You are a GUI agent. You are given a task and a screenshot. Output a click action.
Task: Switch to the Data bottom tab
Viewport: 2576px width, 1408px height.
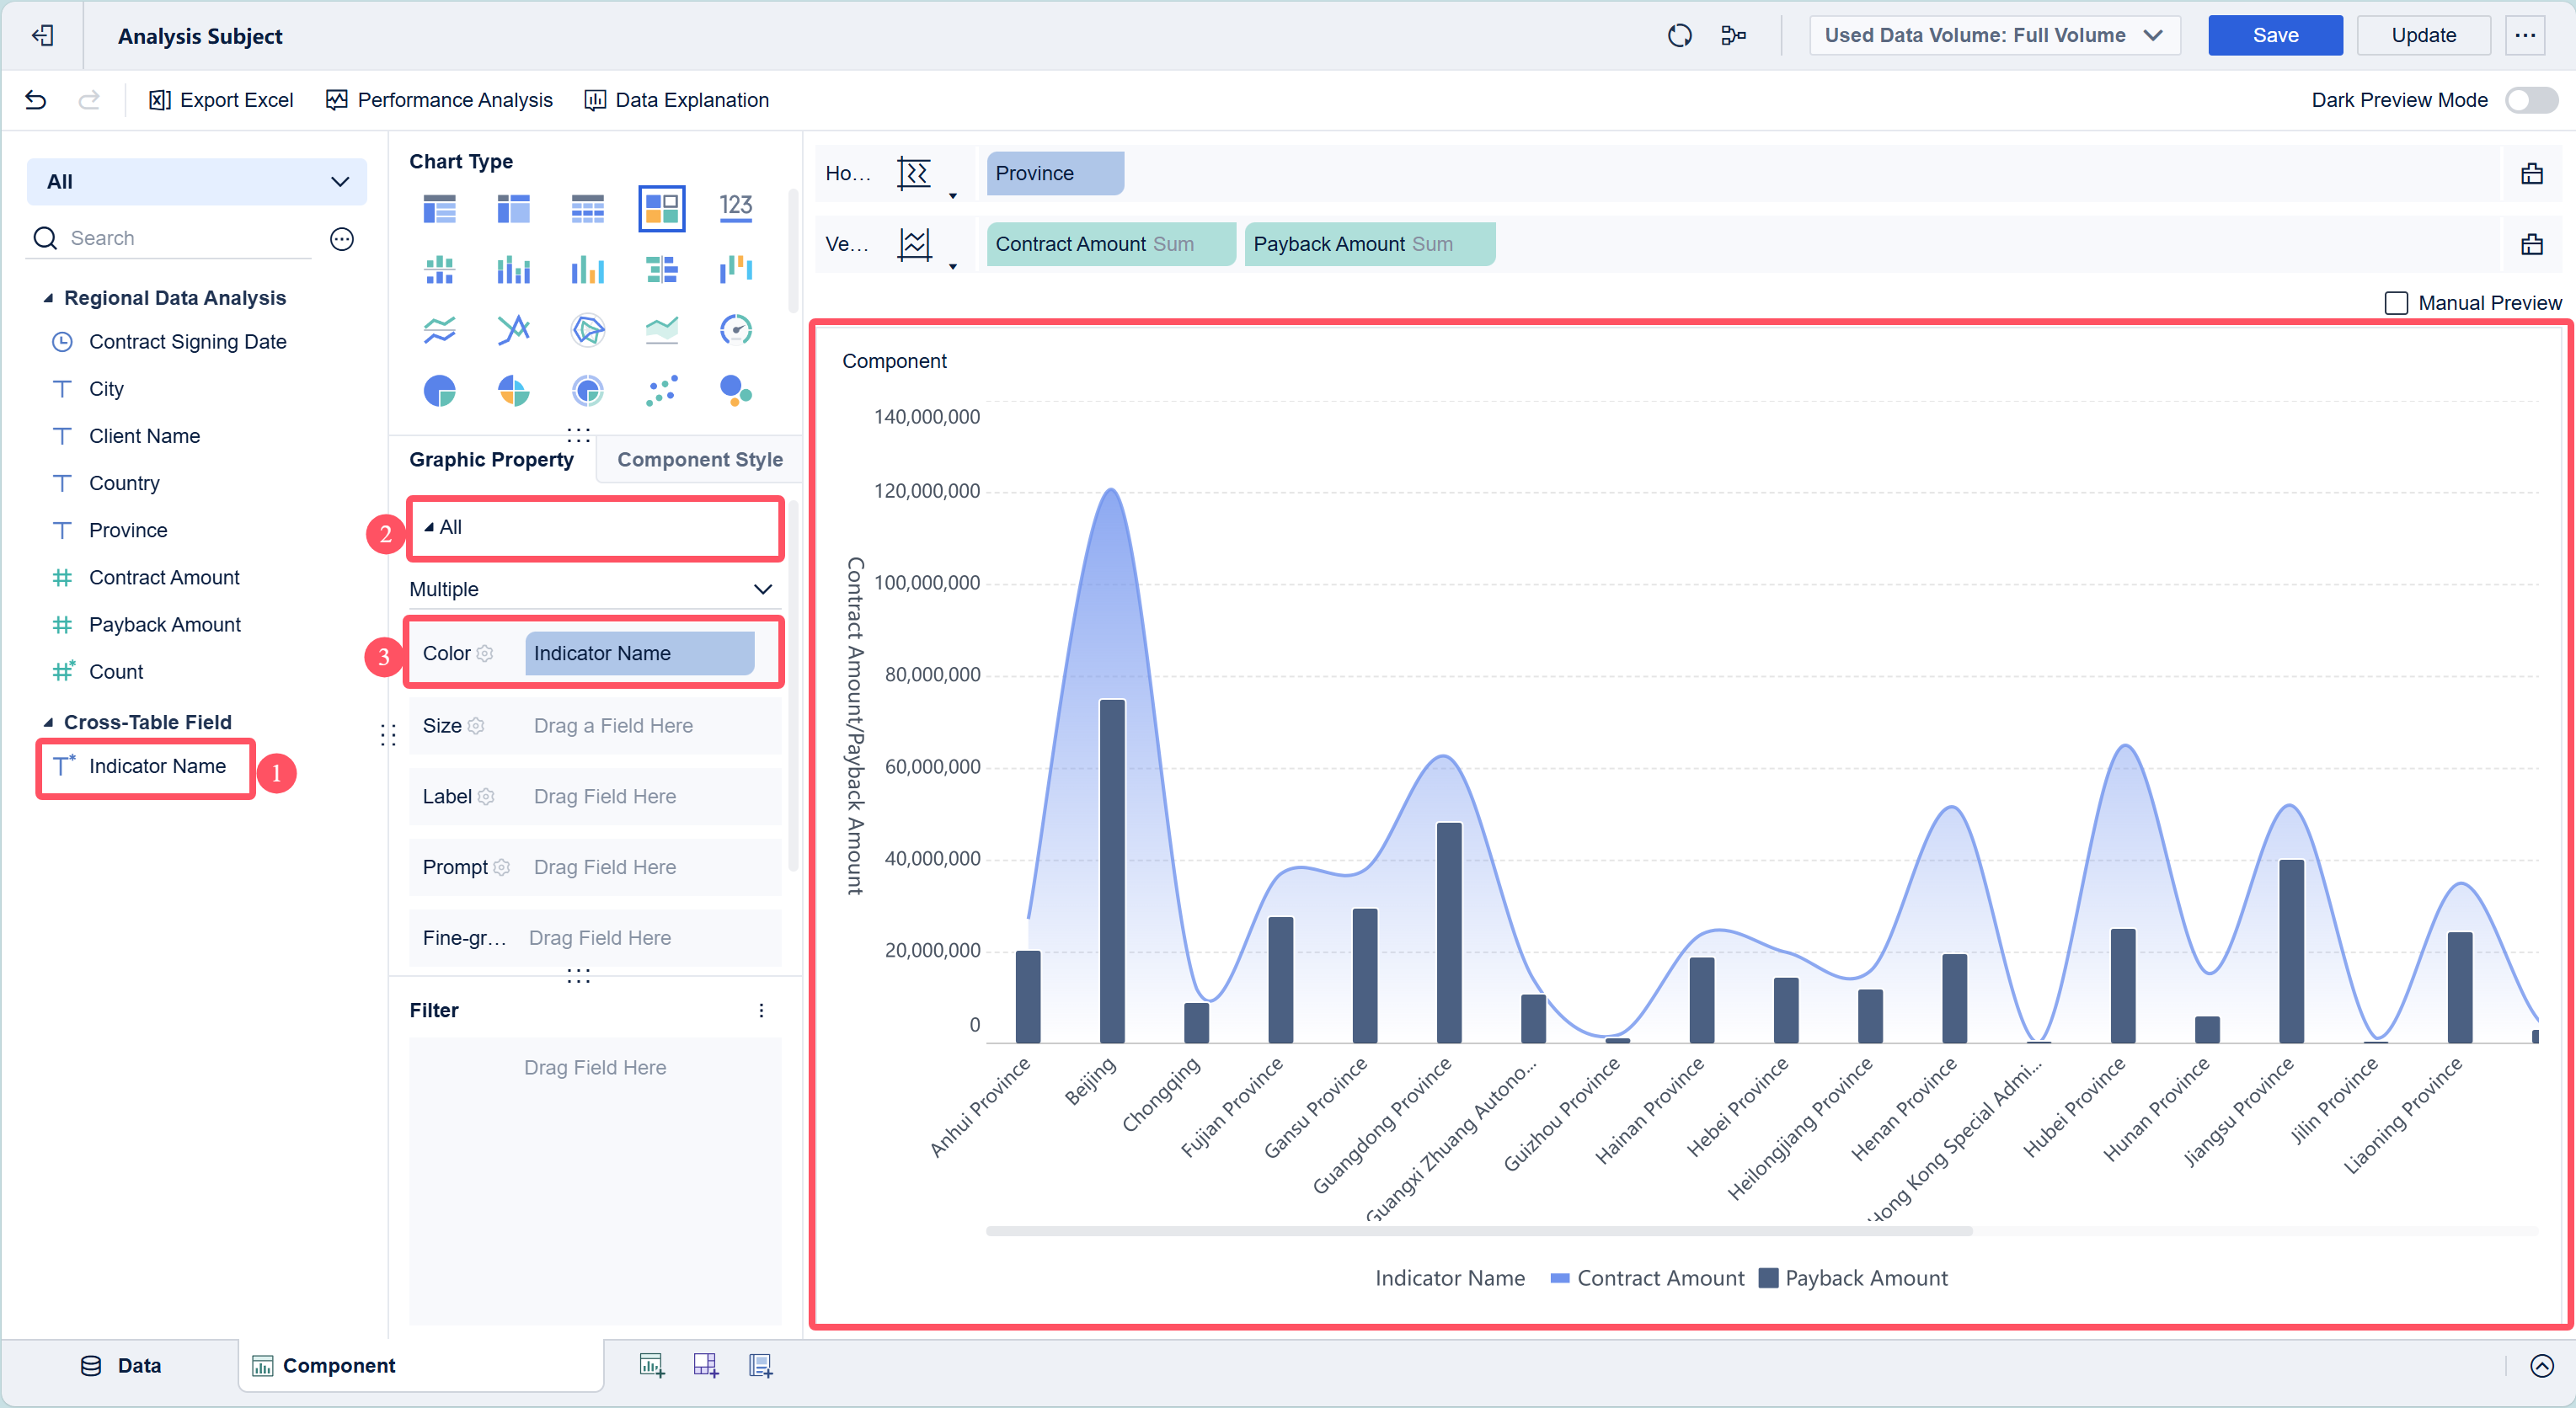(120, 1366)
